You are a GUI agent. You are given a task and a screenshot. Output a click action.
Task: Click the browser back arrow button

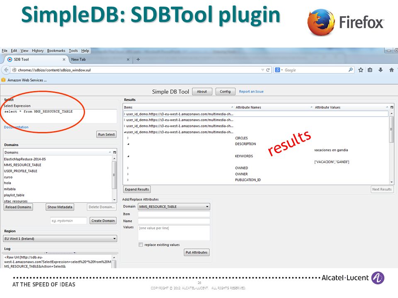tap(6, 70)
